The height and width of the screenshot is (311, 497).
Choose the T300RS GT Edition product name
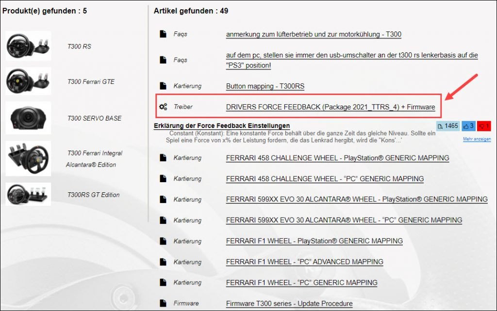[93, 195]
